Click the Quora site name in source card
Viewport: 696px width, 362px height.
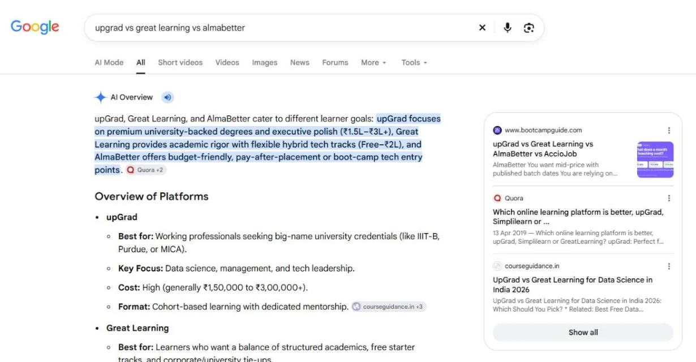click(514, 198)
